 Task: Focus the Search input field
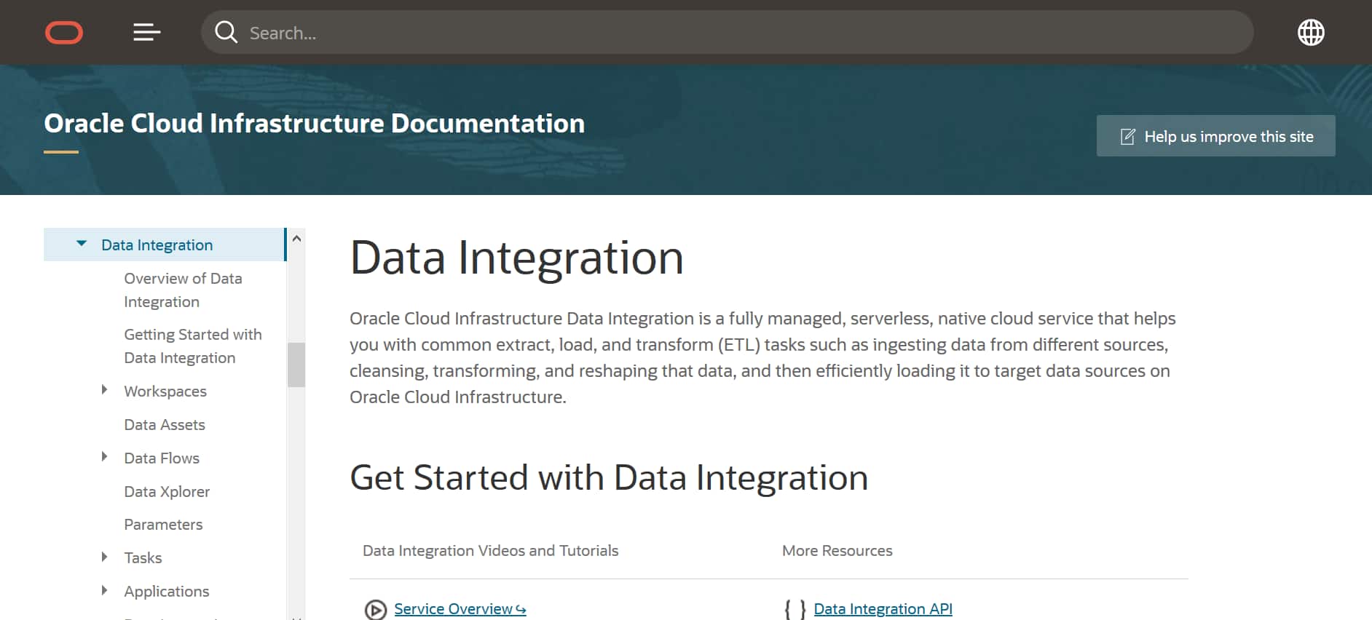pos(728,32)
